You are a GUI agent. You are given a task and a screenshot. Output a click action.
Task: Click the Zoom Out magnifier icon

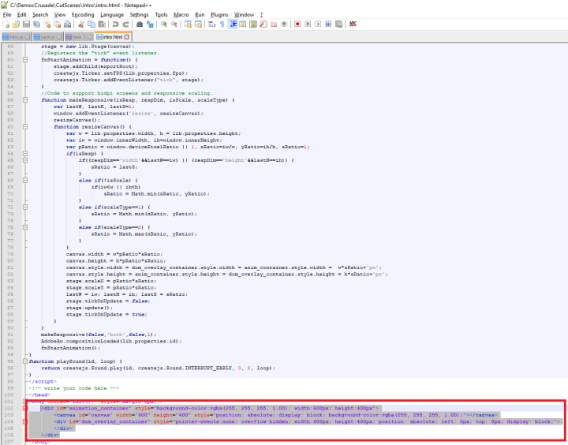coord(174,24)
